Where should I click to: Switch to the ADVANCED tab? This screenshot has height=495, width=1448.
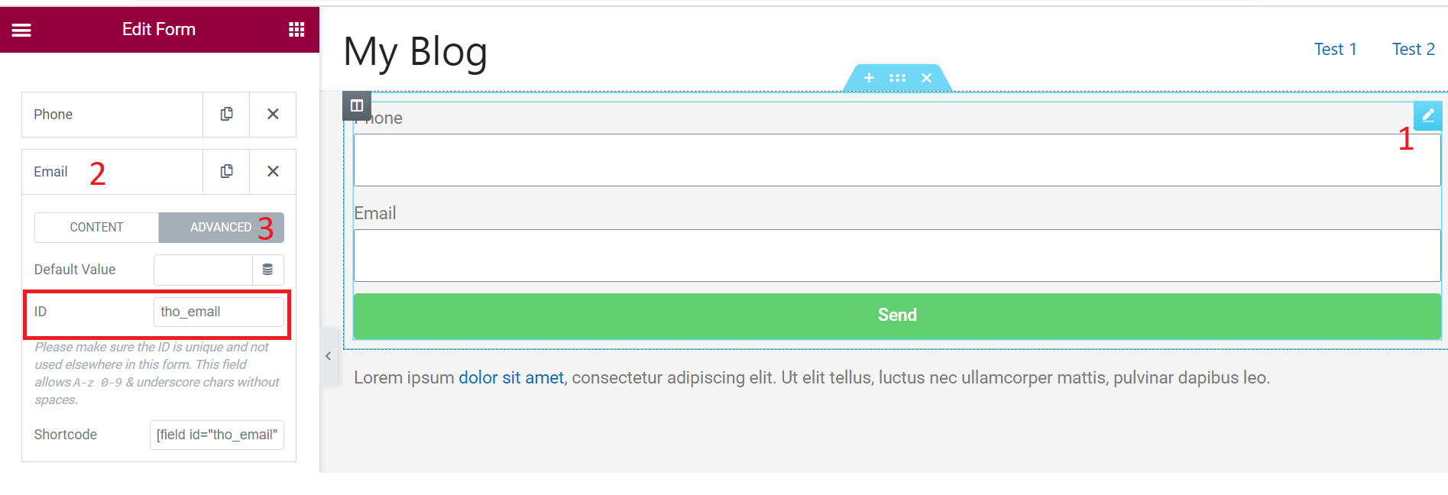(221, 228)
